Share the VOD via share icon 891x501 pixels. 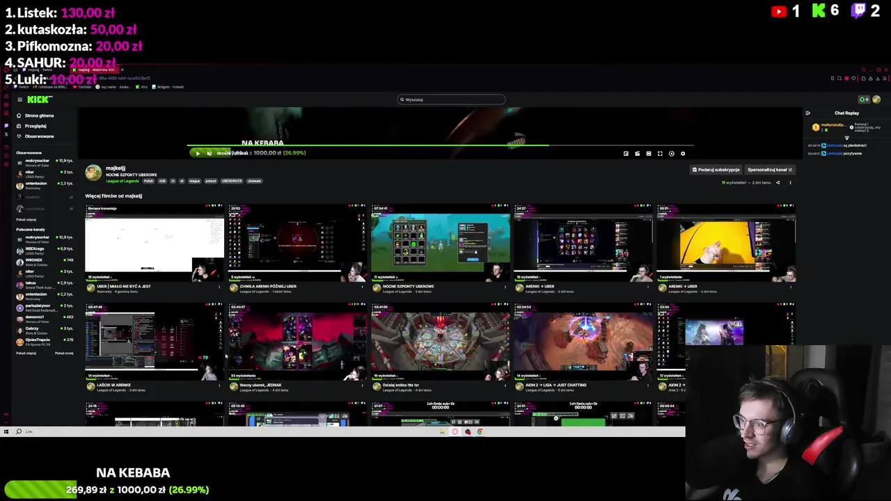778,182
